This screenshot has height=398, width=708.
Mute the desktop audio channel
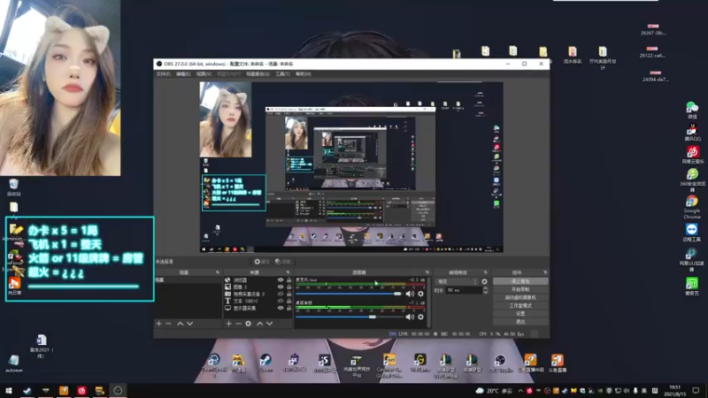pos(410,317)
